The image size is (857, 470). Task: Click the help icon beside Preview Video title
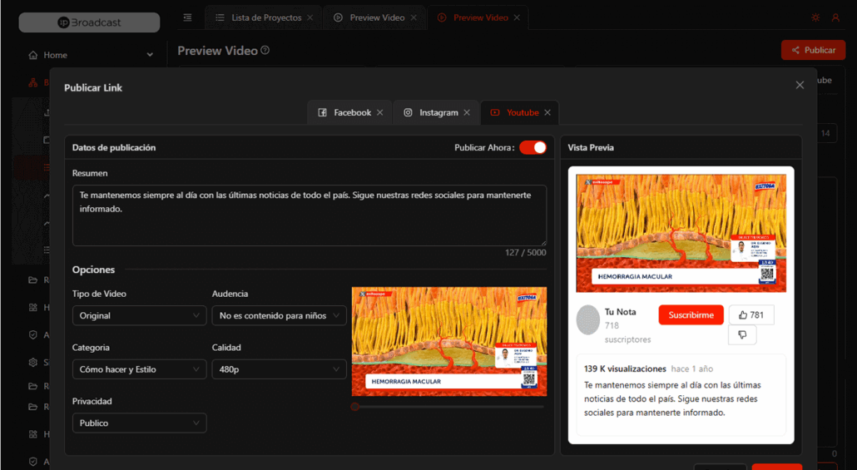[x=265, y=51]
